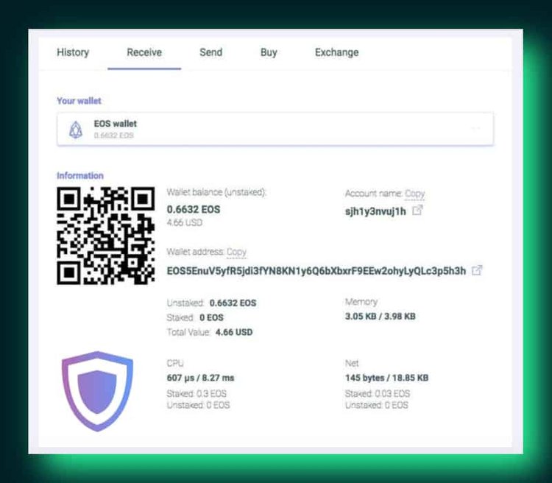This screenshot has height=483, width=552.
Task: Switch to the Send tab
Action: coord(210,52)
